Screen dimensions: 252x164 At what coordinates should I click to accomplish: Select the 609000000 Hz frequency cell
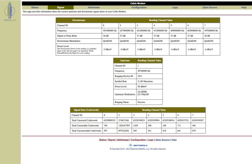(177, 30)
